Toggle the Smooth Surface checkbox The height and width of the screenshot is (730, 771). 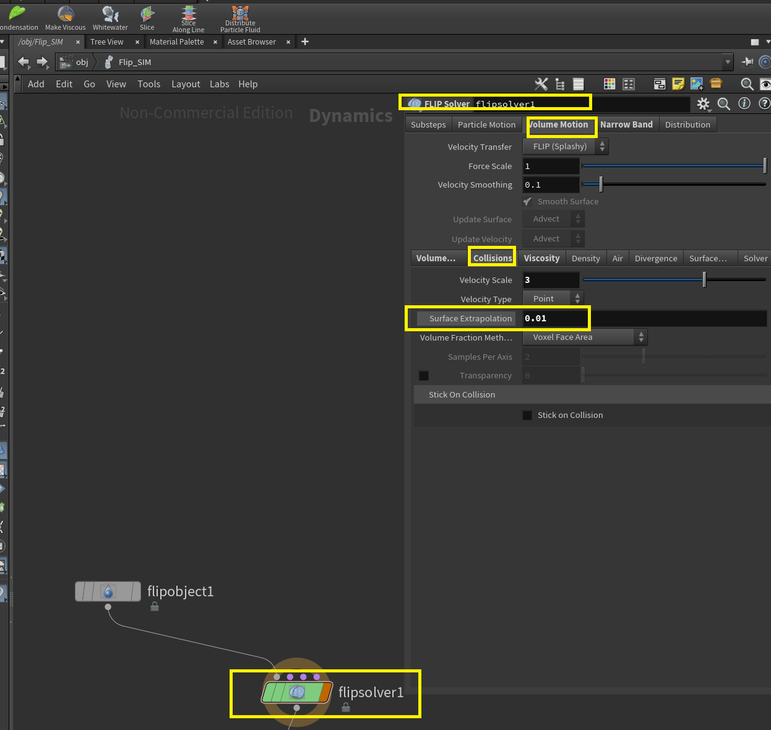coord(527,202)
